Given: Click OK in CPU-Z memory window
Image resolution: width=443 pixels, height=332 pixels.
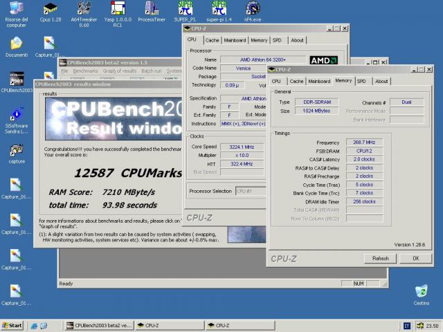Looking at the screenshot, I should 416,258.
